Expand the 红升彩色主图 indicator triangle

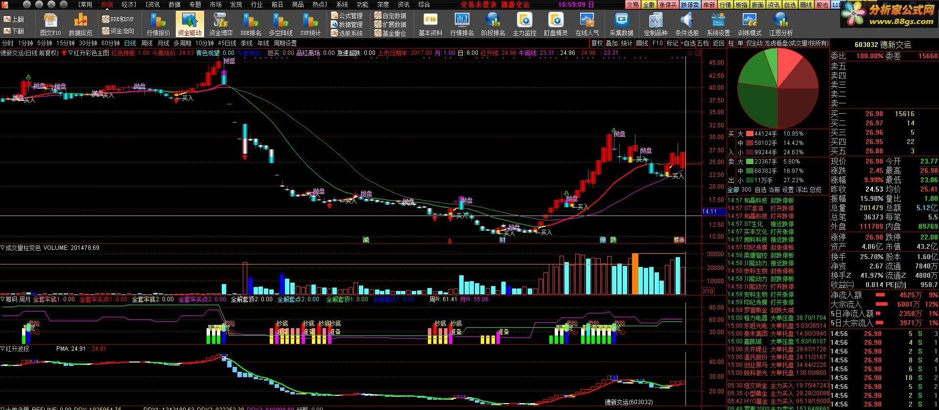[71, 52]
